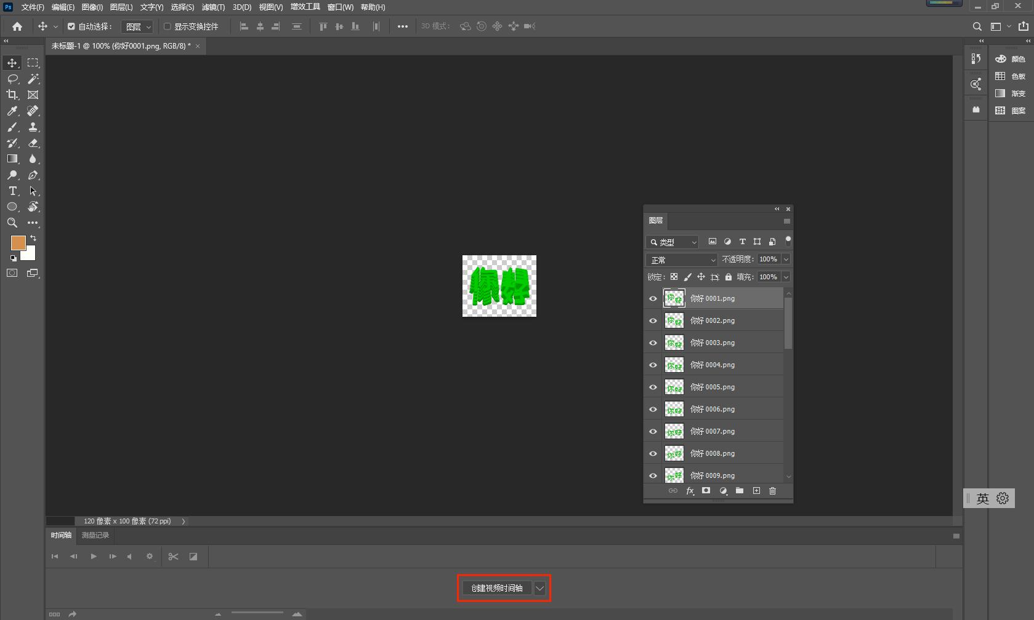Select the Type tool
Image resolution: width=1034 pixels, height=620 pixels.
tap(12, 191)
